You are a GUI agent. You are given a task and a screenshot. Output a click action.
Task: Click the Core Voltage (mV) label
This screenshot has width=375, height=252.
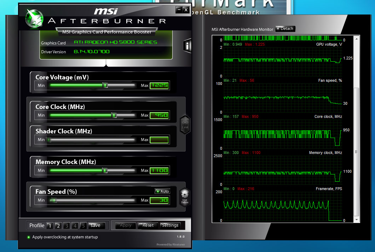pos(62,77)
